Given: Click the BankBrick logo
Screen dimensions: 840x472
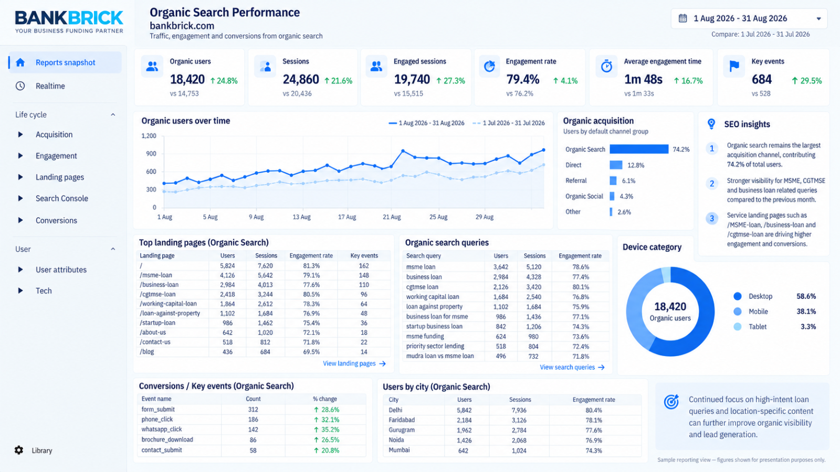Looking at the screenshot, I should coord(69,22).
